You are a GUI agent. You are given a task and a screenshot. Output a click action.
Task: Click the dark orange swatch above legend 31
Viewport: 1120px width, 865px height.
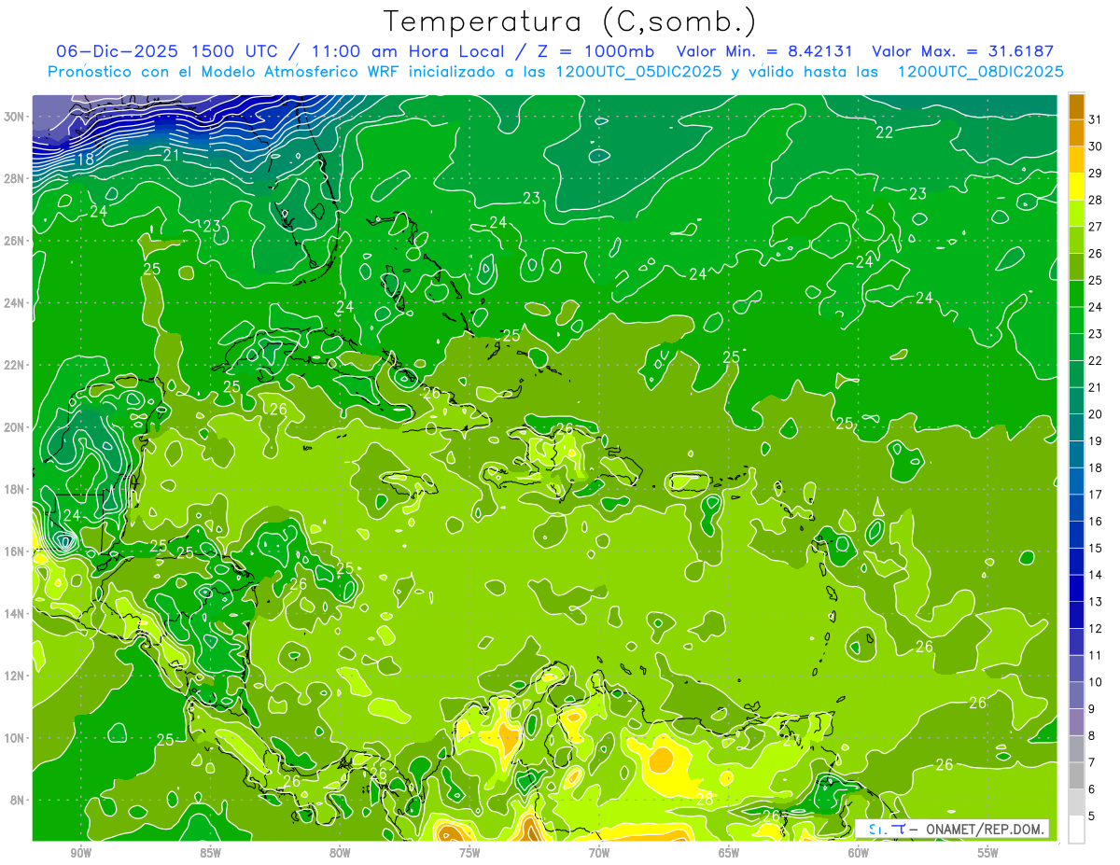[1076, 106]
